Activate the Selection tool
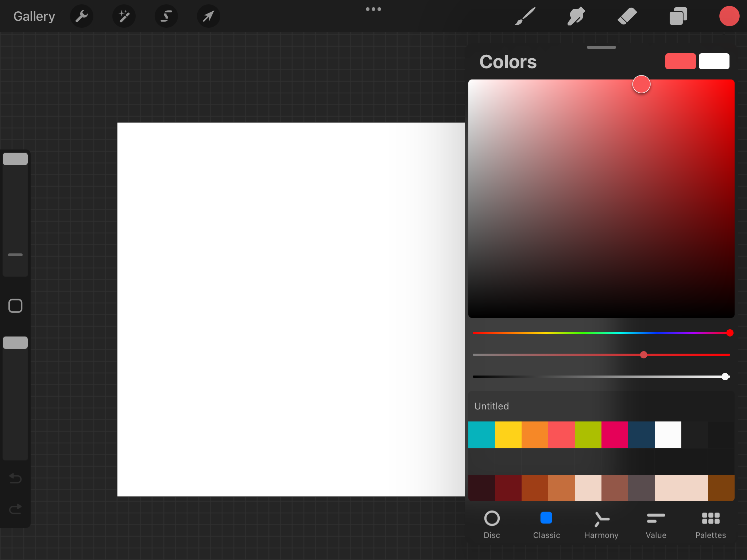 point(166,16)
